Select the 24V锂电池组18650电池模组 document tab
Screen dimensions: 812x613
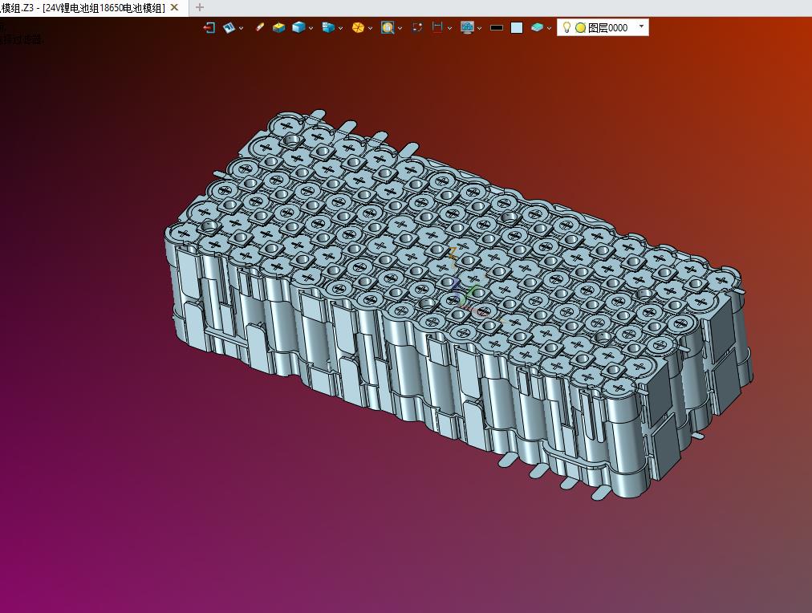pyautogui.click(x=104, y=8)
